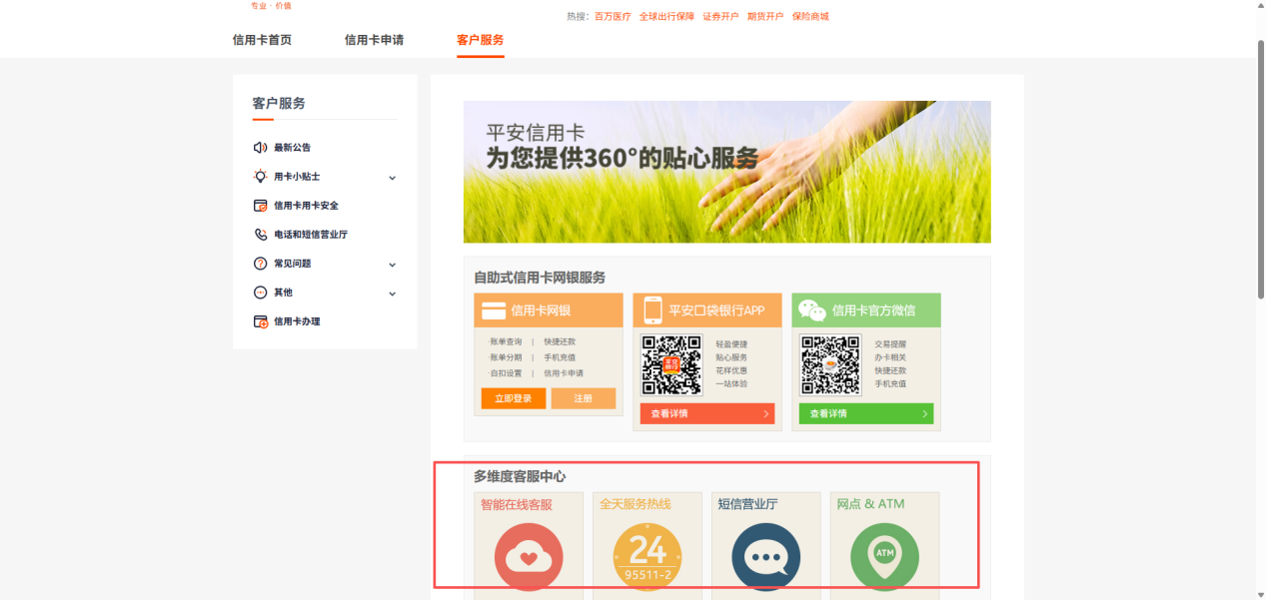Screen dimensions: 1266x600
Task: Expand the 用卡小贴士 chevron
Action: (392, 178)
